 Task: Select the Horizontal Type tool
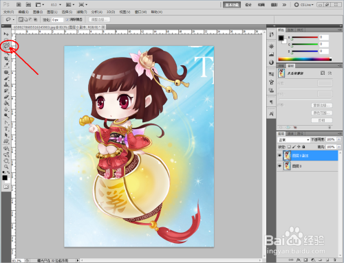[x=6, y=129]
